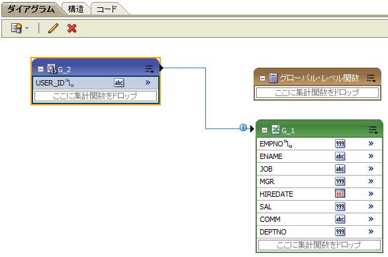The image size is (388, 257).
Task: Select the MGR element name
Action: point(267,181)
